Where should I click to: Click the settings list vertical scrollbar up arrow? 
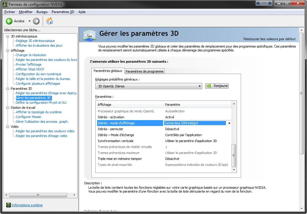tap(234, 104)
